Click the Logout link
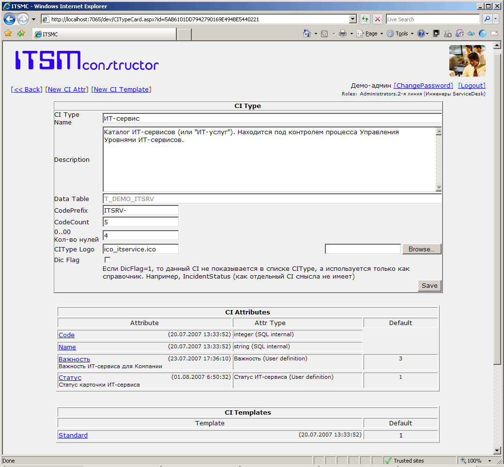Viewport: 504px width, 467px height. pos(472,86)
